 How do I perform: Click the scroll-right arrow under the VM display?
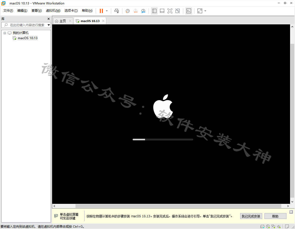(288, 206)
